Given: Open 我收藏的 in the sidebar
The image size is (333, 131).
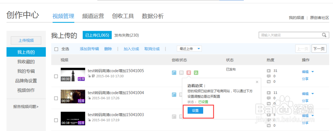Looking at the screenshot, I should 26,62.
